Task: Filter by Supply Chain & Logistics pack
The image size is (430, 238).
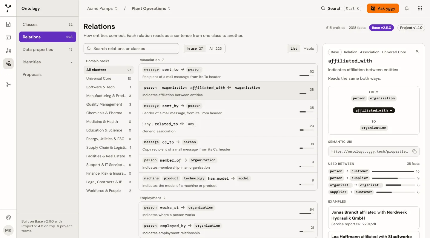Action: click(x=109, y=148)
